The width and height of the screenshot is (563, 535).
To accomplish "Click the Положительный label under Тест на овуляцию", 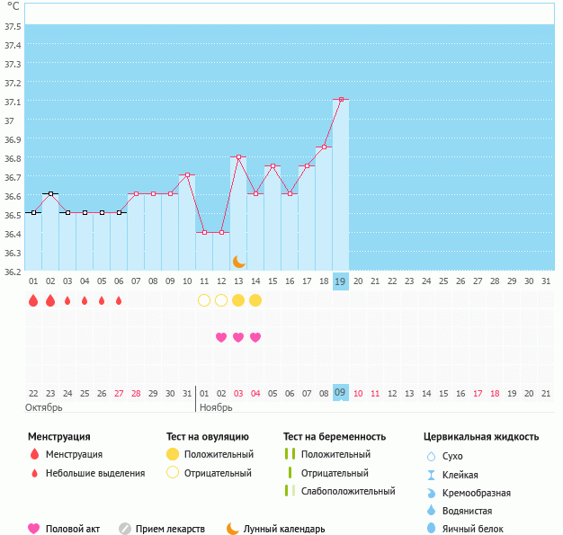I will [x=219, y=455].
